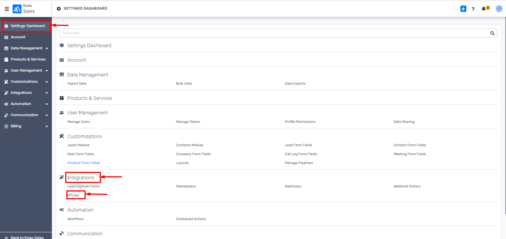Screen dimensions: 506x239
Task: Open Lead Form Fields link
Action: coord(299,145)
